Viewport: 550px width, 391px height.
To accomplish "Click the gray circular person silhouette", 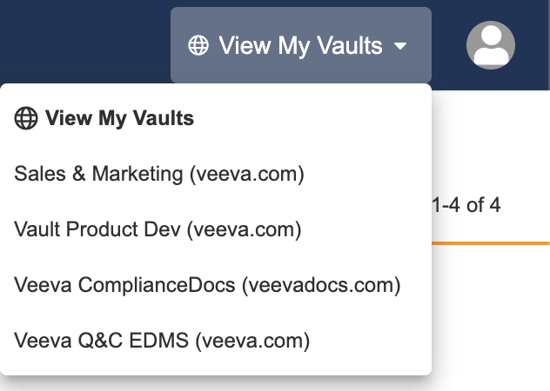I will coord(491,45).
